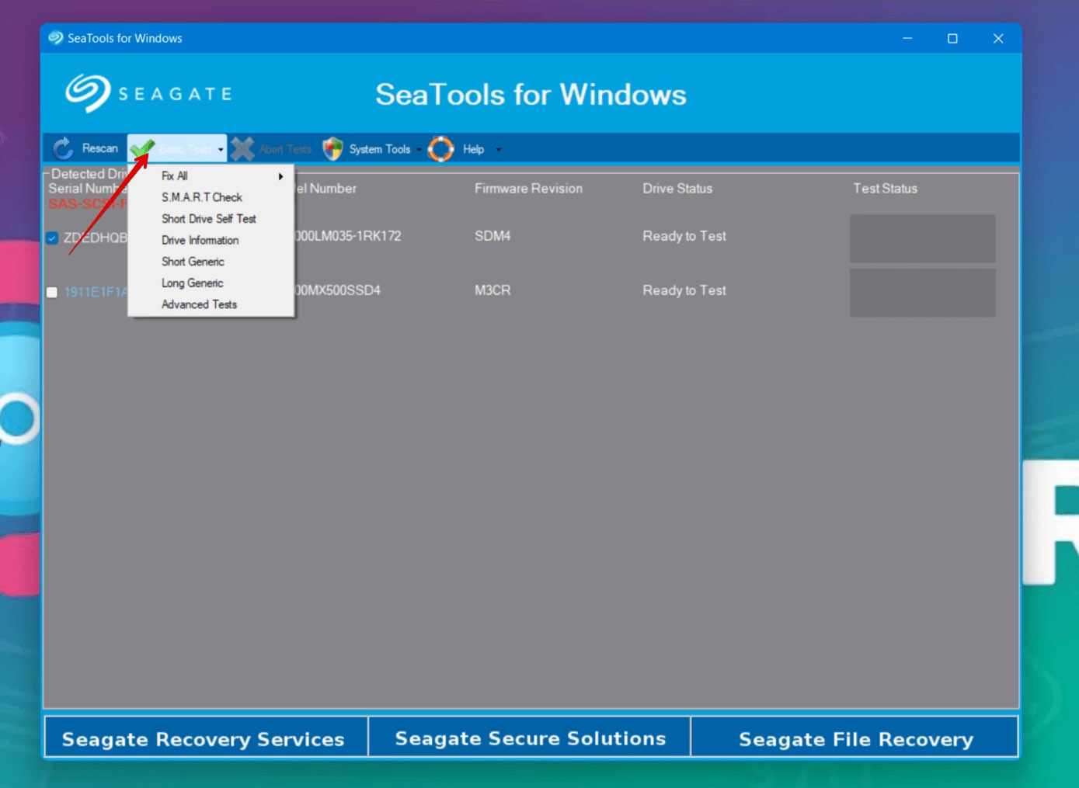Open Seagate File Recovery

[x=854, y=737]
